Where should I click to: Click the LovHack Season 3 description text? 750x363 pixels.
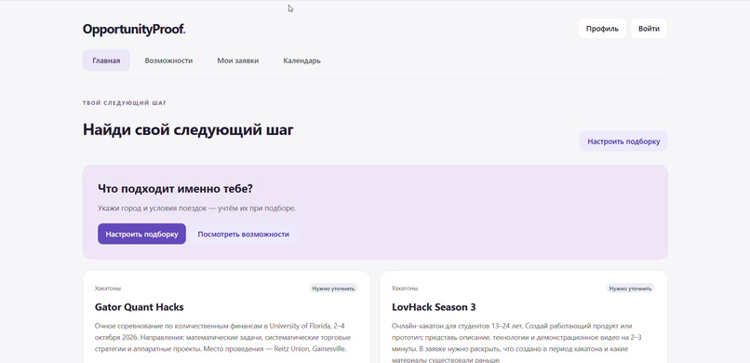click(516, 343)
